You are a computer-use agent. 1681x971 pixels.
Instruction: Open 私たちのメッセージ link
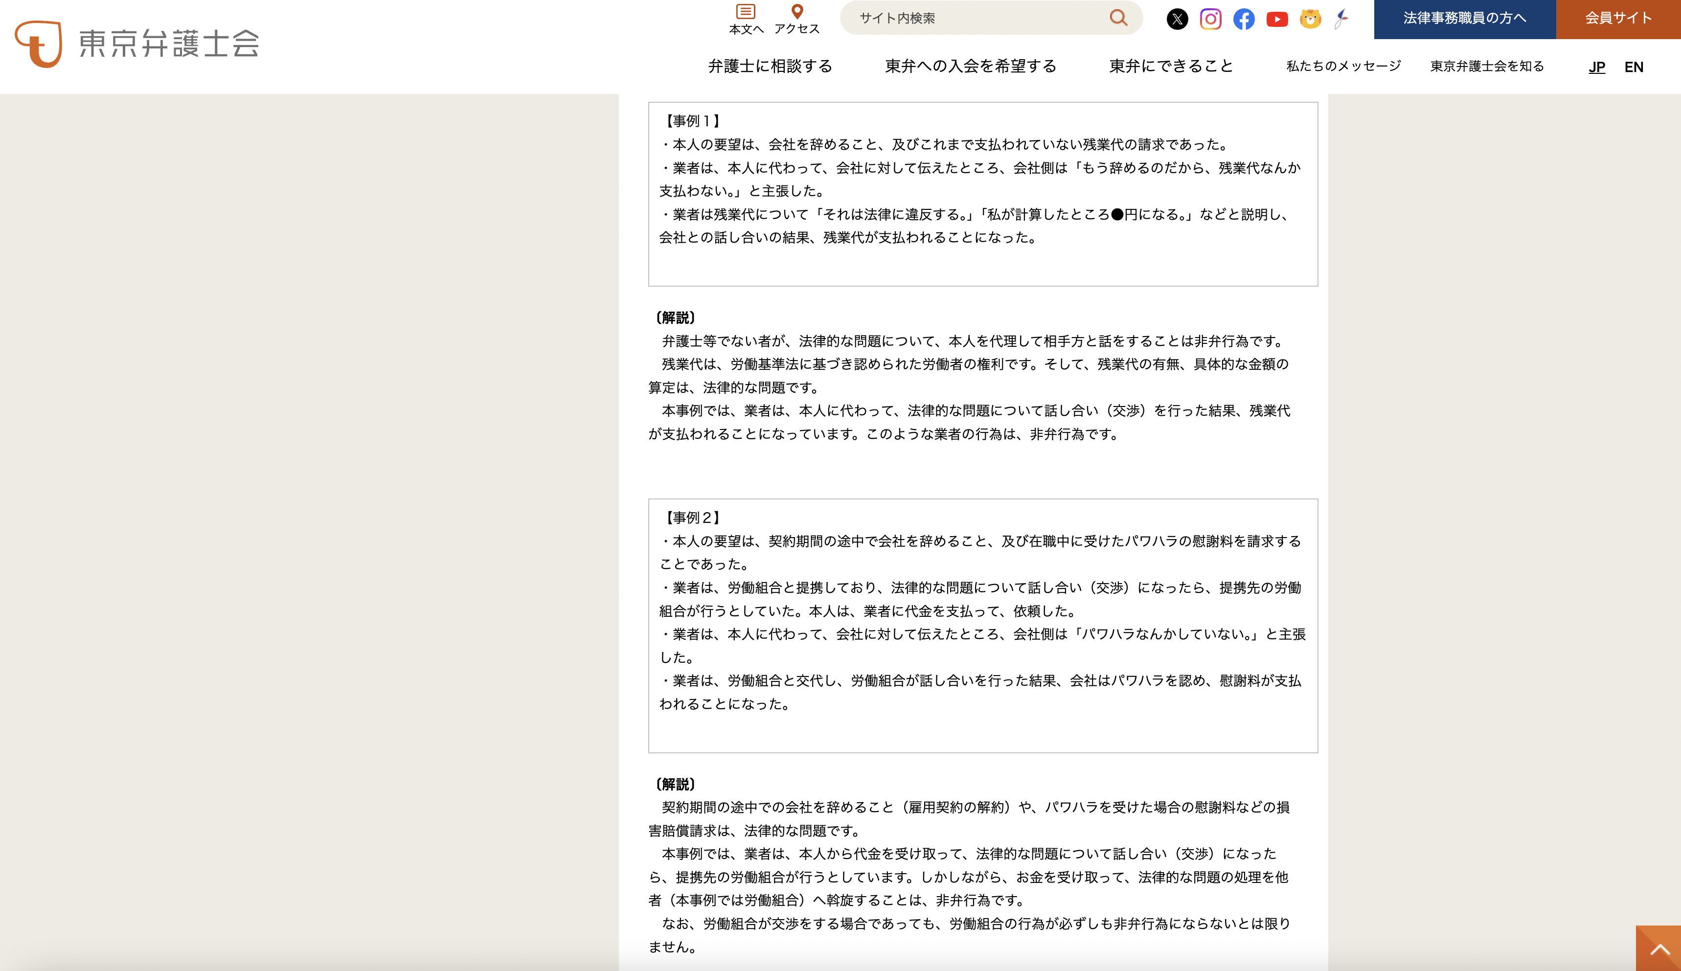pos(1343,66)
